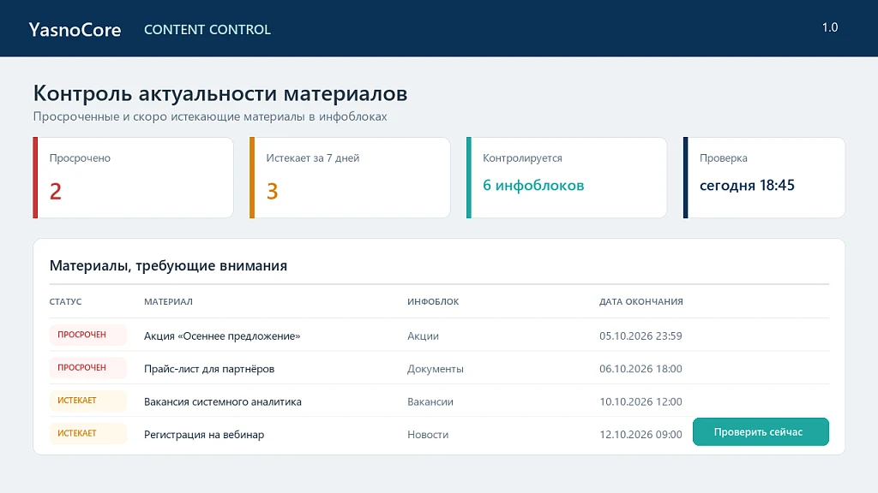Select material 'Акция «Осеннее предложение»'
This screenshot has height=493, width=878.
[222, 336]
